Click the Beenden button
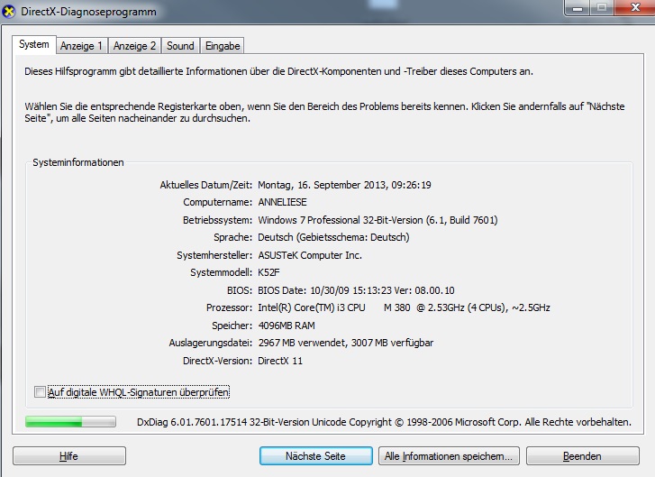Image resolution: width=655 pixels, height=477 pixels. pyautogui.click(x=582, y=455)
